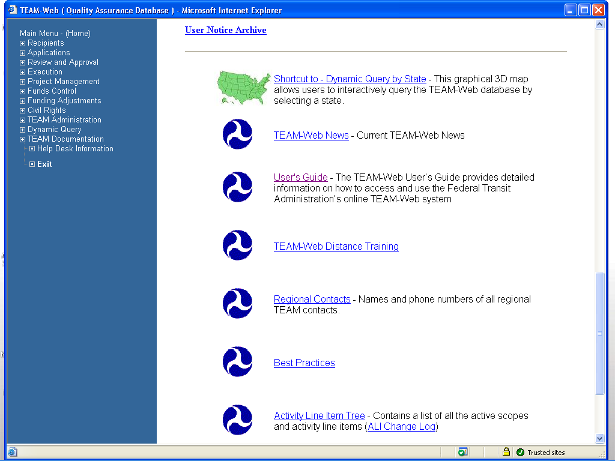The image size is (615, 461).
Task: Expand the Dynamic Query node
Action: tap(22, 130)
